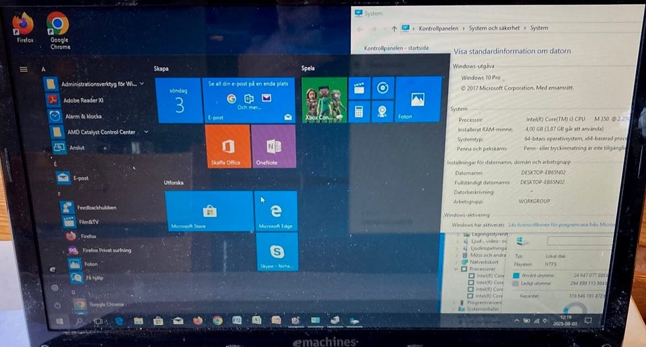This screenshot has height=347, width=646.
Task: Open Foton in the Start app list
Action: pyautogui.click(x=83, y=264)
